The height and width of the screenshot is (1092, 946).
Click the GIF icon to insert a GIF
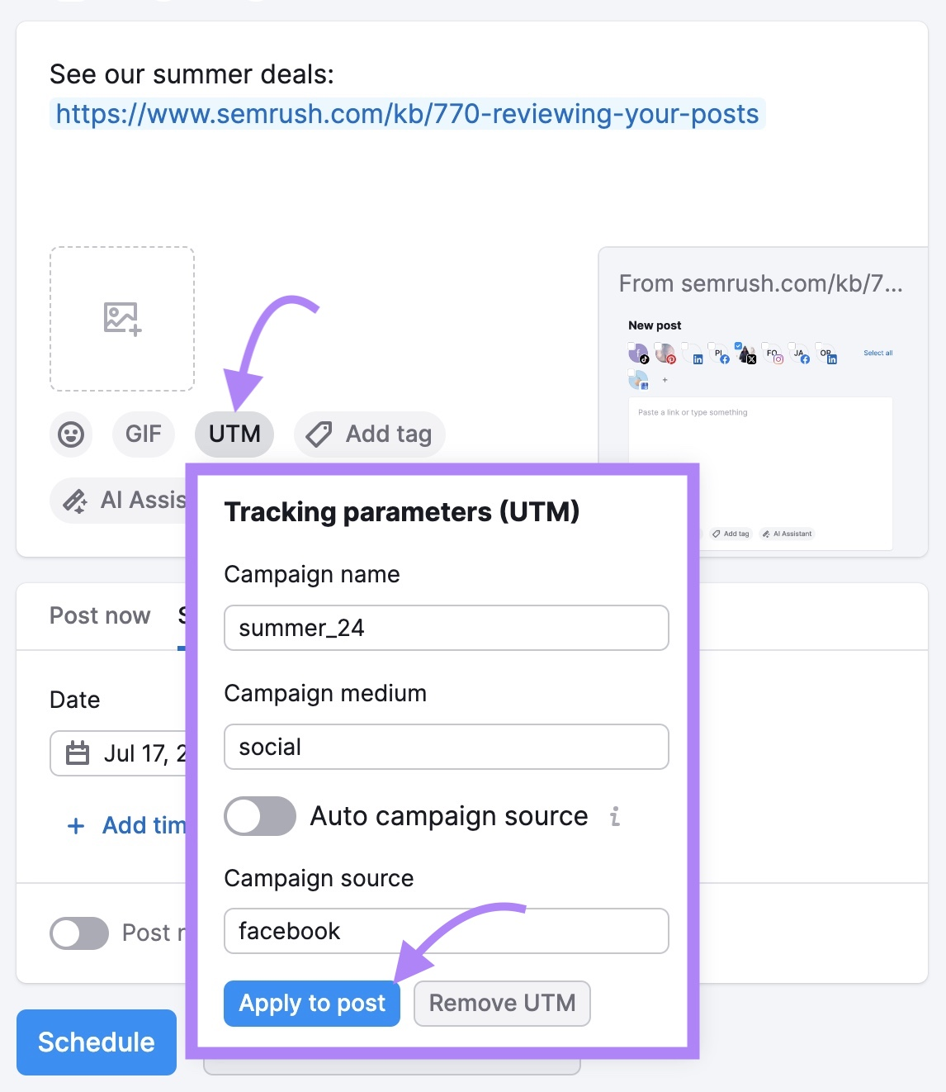143,434
